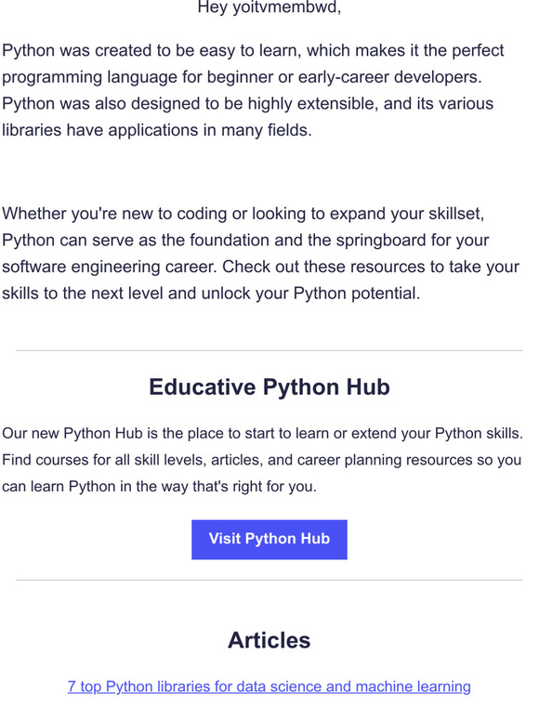Viewport: 539px width, 719px height.
Task: Click the line starting 'Whether you're new to coding'
Action: pyautogui.click(x=243, y=214)
